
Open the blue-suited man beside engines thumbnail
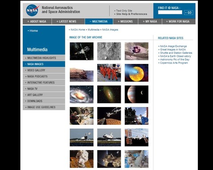point(137,116)
